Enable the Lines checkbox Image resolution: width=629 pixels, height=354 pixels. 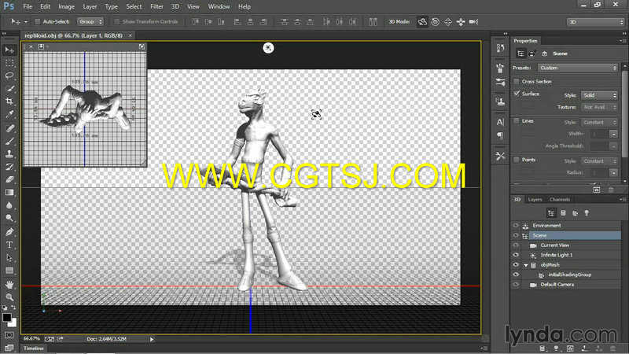click(x=517, y=121)
